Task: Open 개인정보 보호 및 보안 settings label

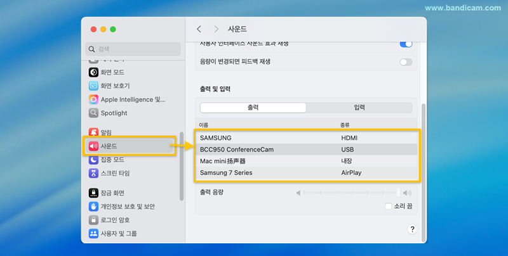Action: pyautogui.click(x=128, y=207)
